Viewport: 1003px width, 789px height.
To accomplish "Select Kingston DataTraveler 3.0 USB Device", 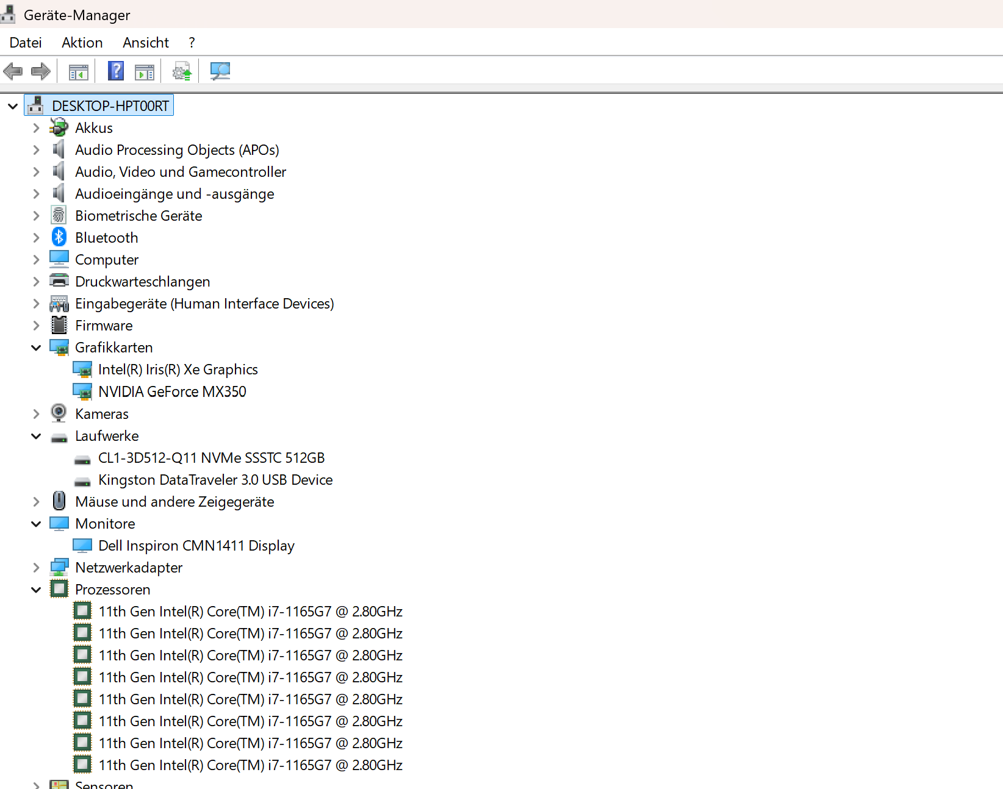I will point(215,480).
